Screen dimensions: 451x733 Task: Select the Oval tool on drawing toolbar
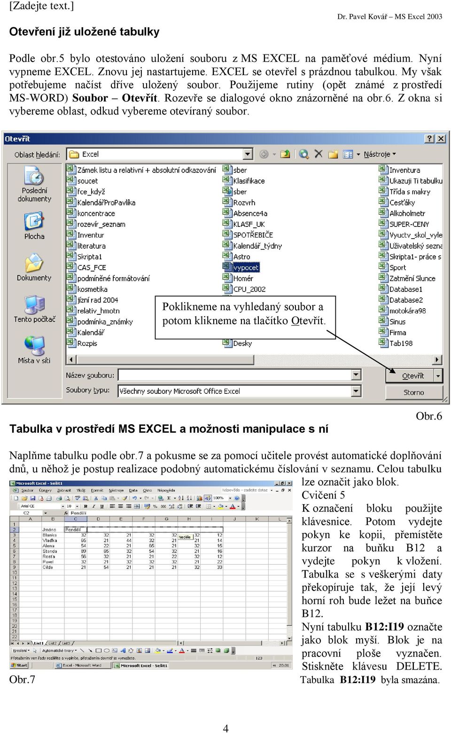coord(107,651)
